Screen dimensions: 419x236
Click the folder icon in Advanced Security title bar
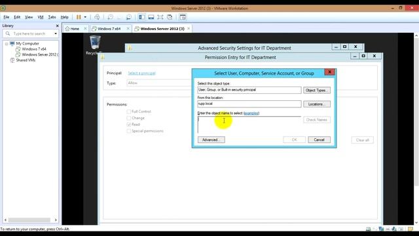coord(130,48)
